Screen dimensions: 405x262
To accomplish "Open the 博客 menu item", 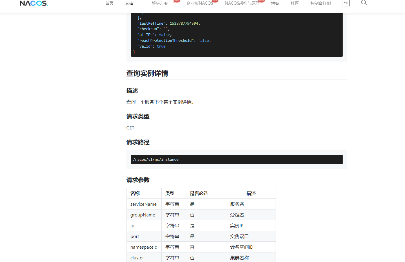I will [275, 3].
